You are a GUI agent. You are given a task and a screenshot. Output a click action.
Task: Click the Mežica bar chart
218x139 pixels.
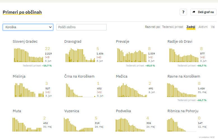coord(132,90)
